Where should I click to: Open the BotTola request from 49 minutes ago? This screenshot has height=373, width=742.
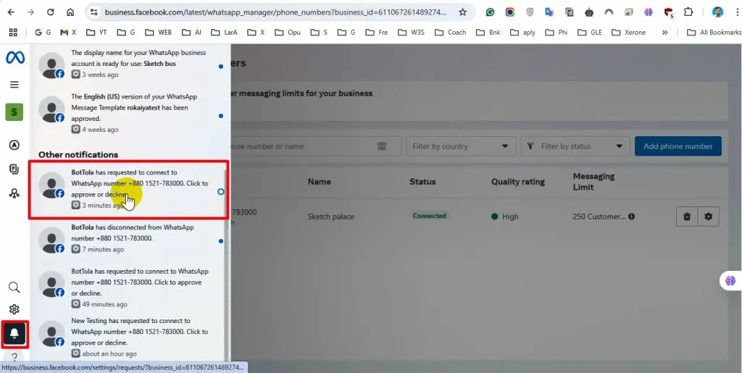tap(130, 282)
